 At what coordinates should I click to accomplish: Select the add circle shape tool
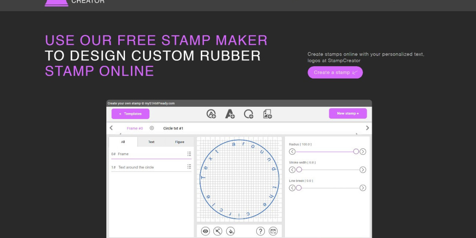point(249,114)
